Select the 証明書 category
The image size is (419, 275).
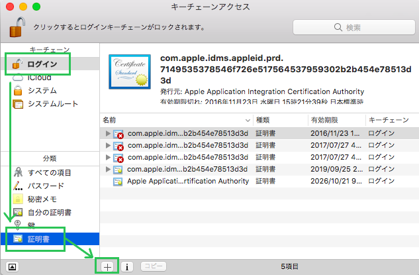point(50,239)
